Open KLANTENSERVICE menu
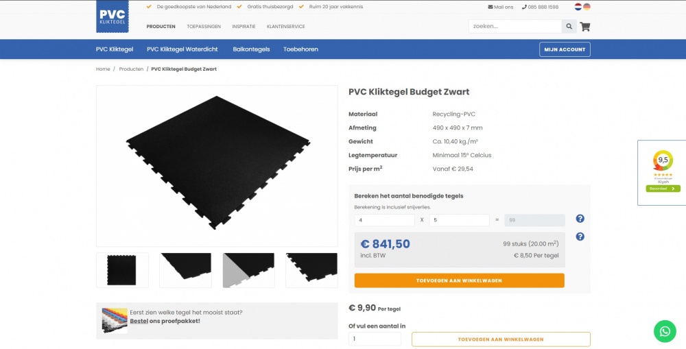The height and width of the screenshot is (349, 686). point(285,27)
